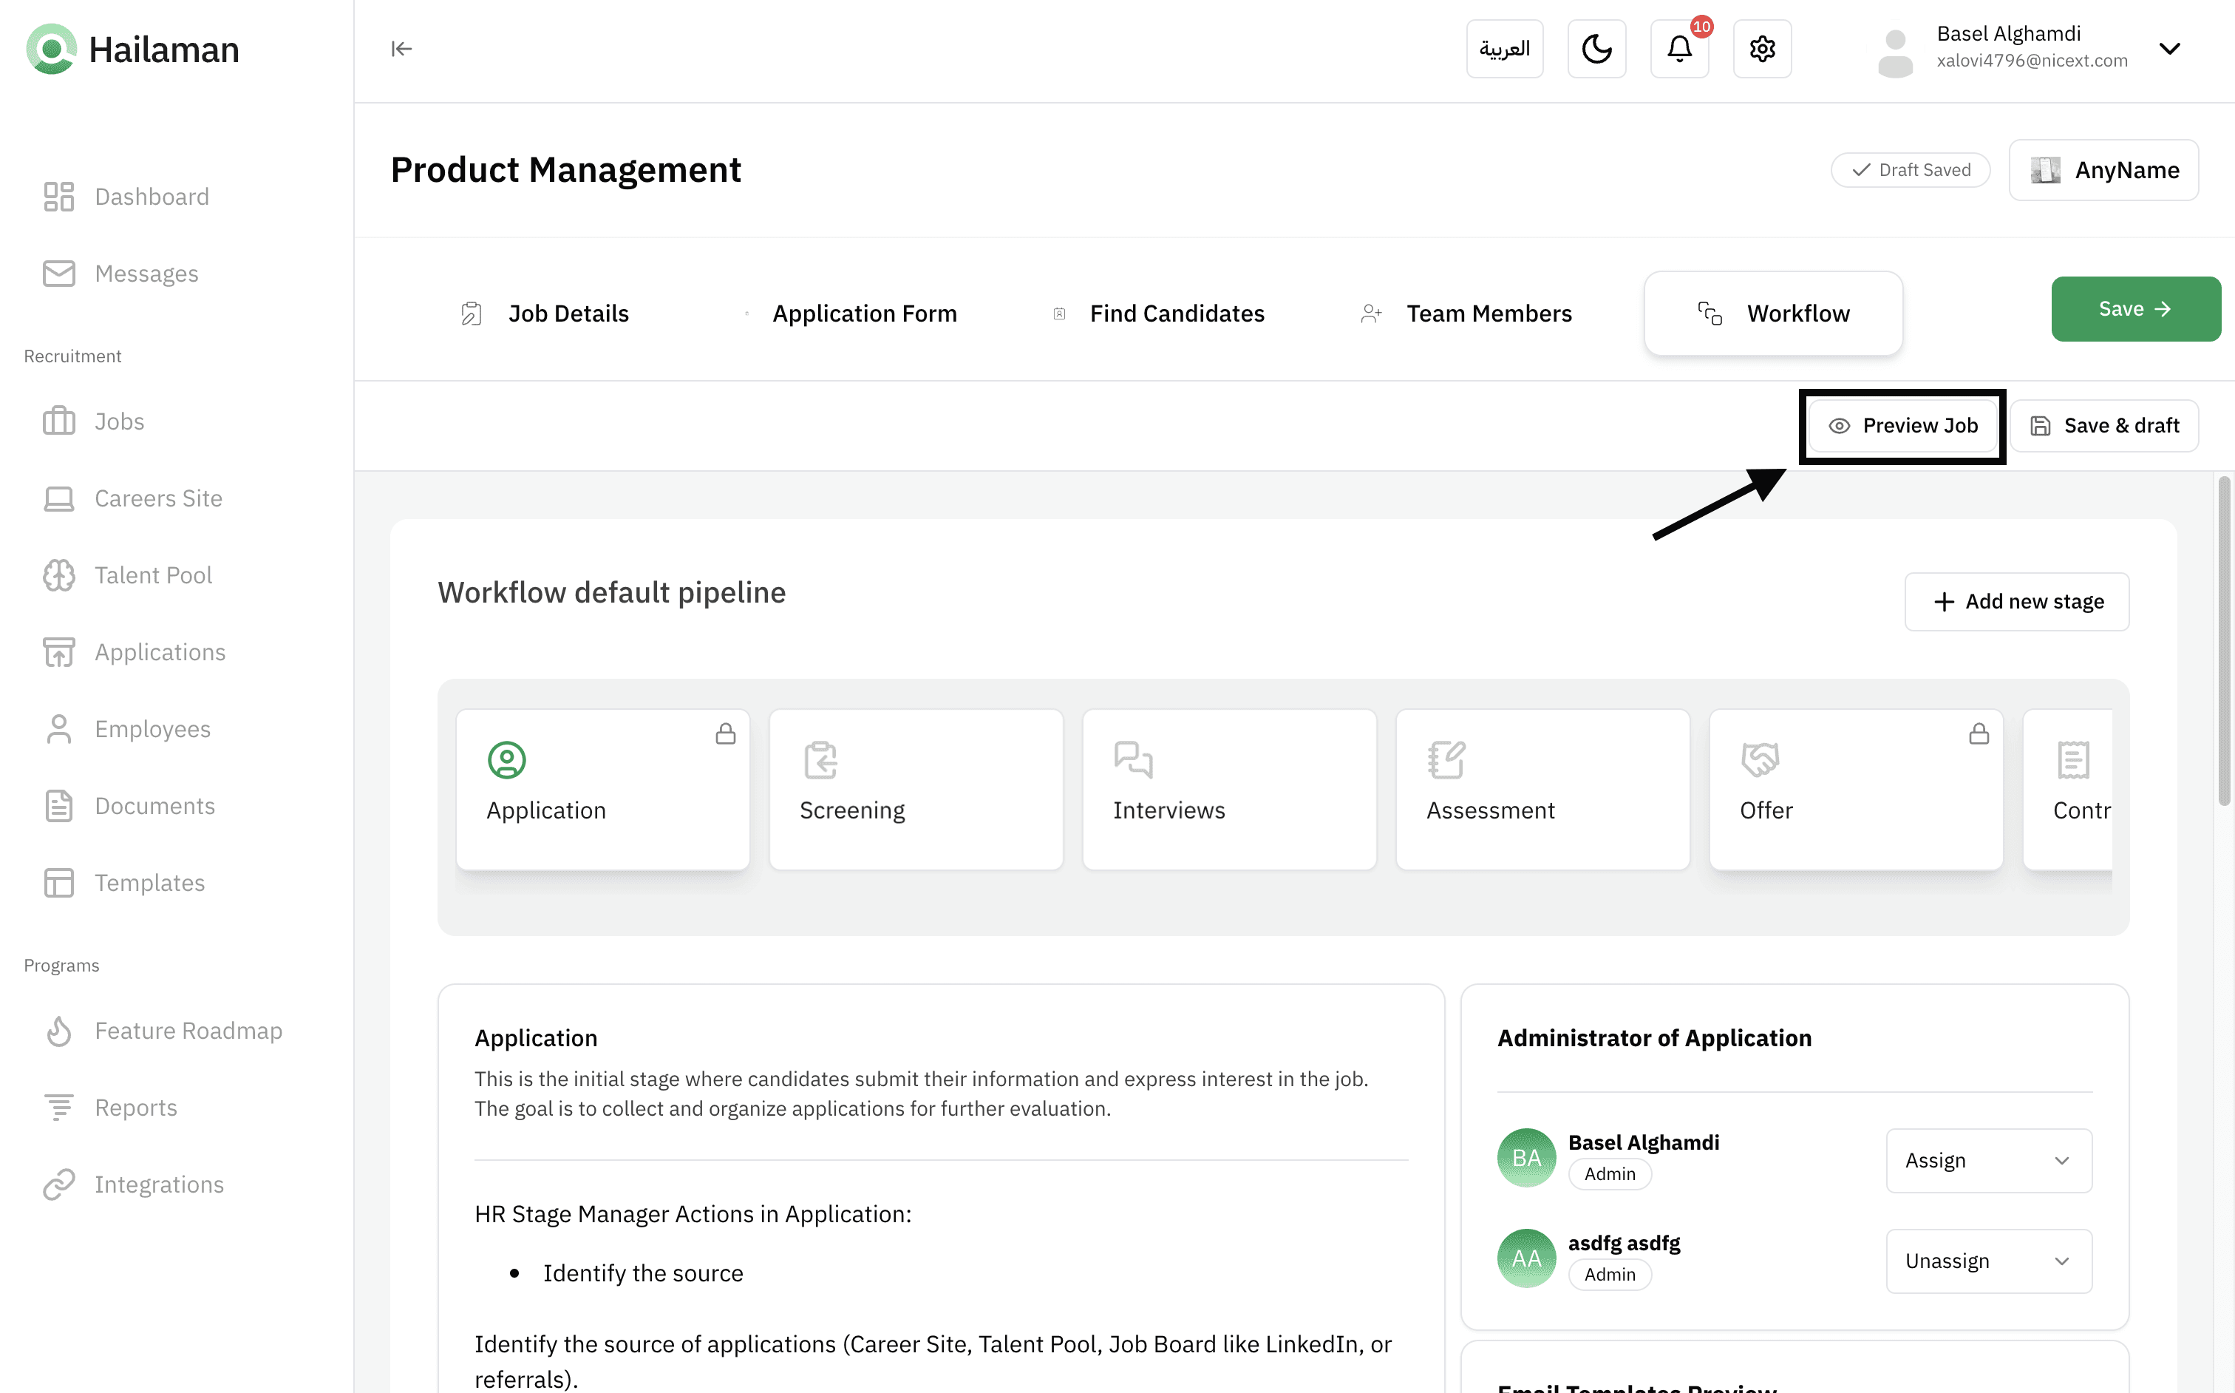Select the Interviews stage card

pos(1228,789)
